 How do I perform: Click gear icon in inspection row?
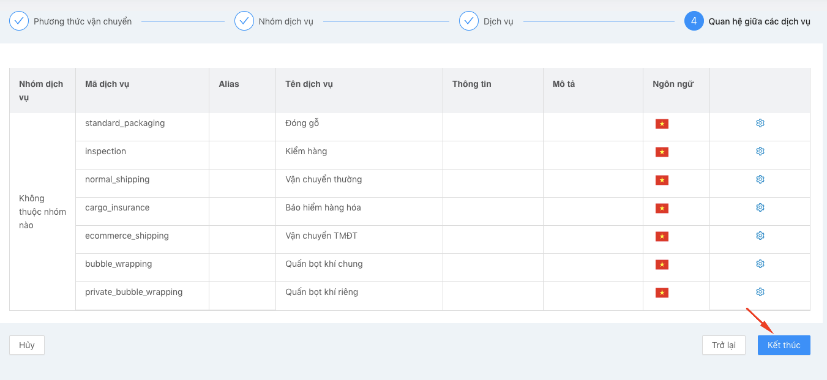[760, 151]
